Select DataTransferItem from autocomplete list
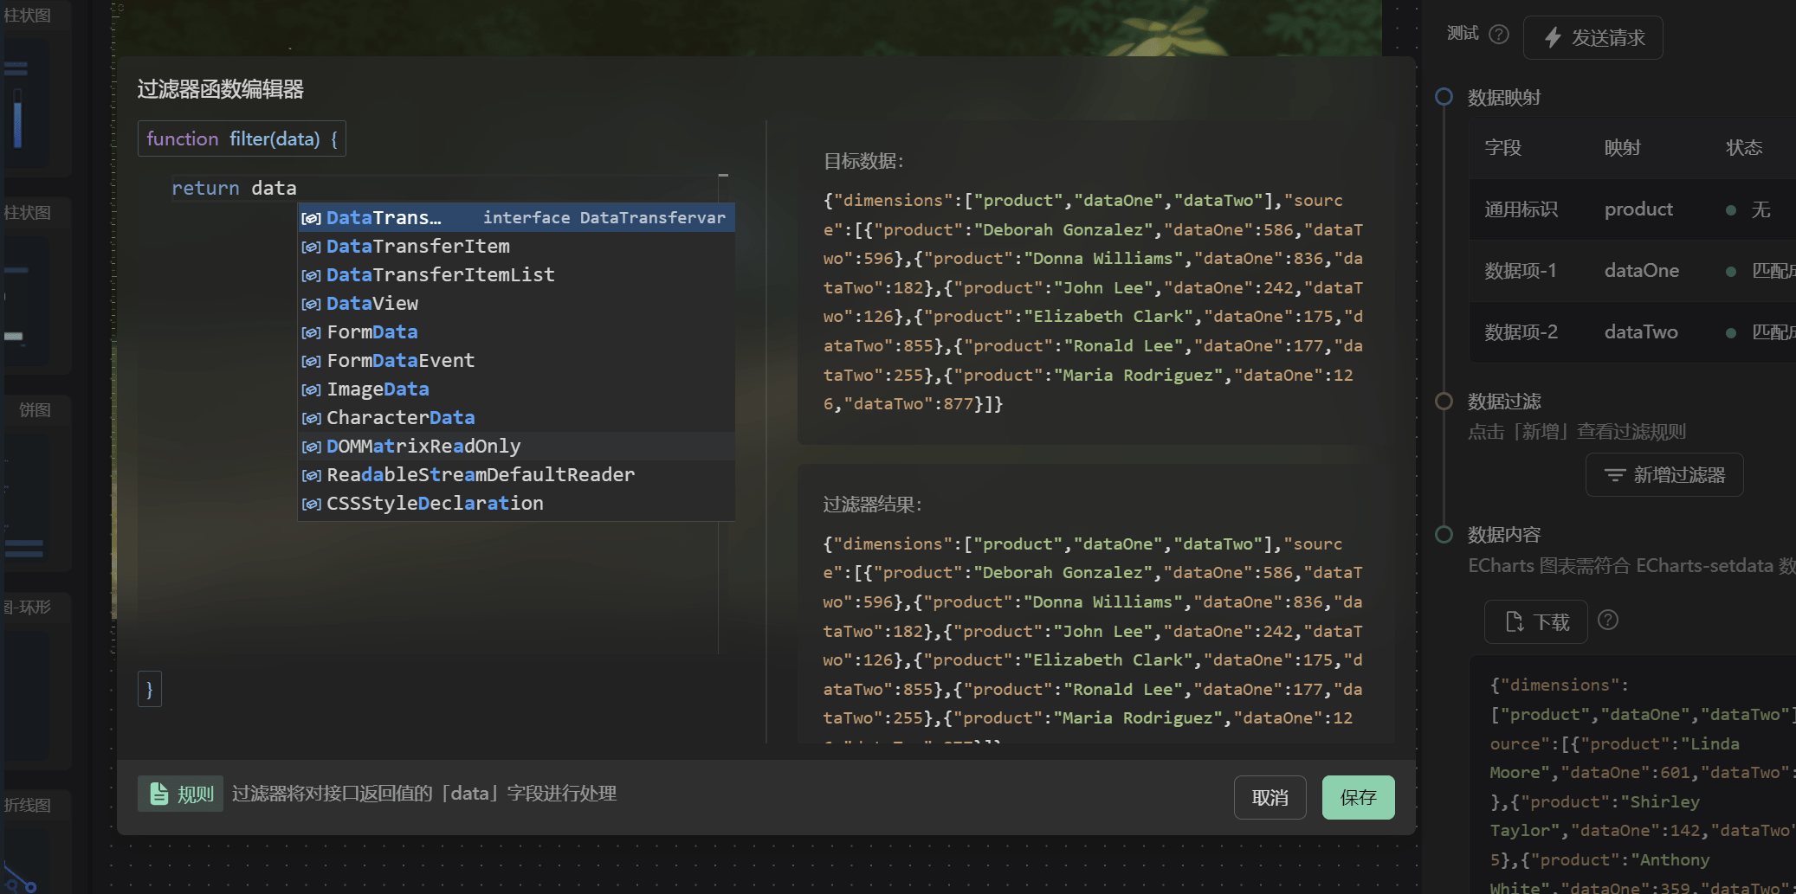1796x894 pixels. pyautogui.click(x=417, y=247)
